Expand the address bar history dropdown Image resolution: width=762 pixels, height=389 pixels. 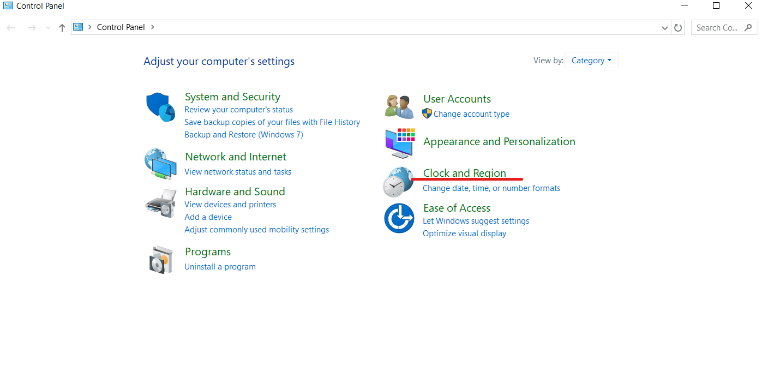coord(665,27)
